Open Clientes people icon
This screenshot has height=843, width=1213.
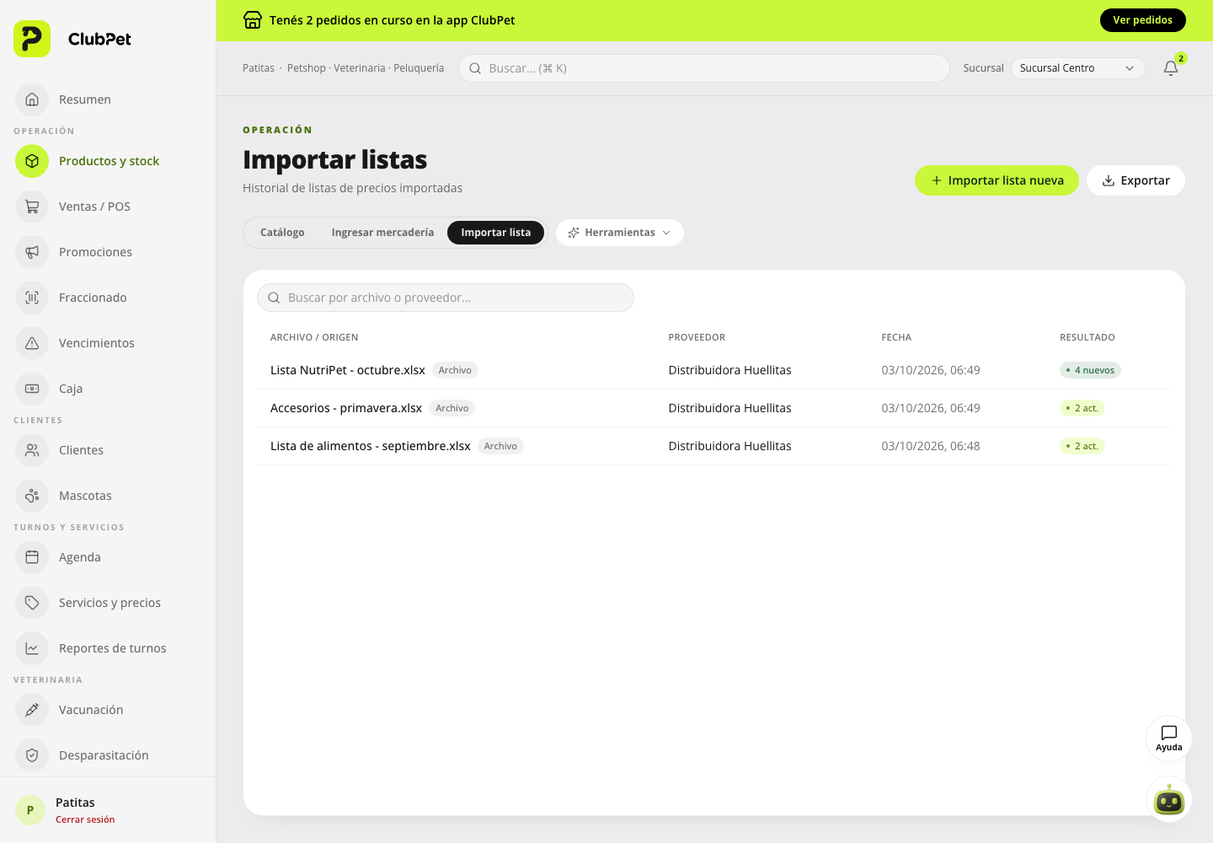[x=32, y=450]
